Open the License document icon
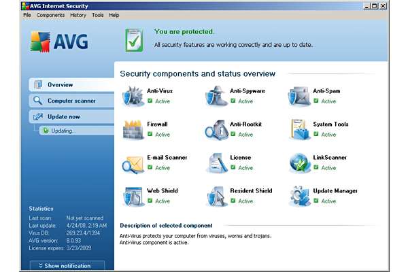The width and height of the screenshot is (408, 272). click(216, 163)
